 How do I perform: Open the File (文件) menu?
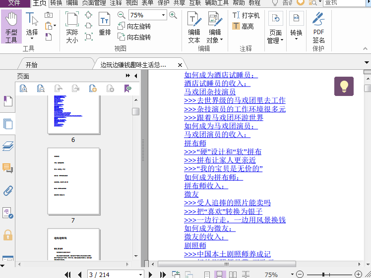coord(15,3)
